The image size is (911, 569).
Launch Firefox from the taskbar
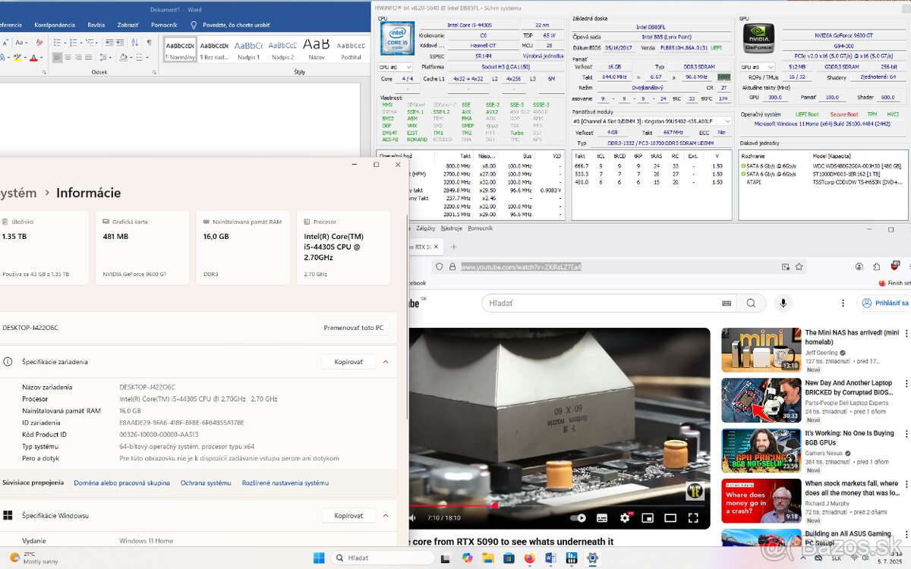coord(529,558)
